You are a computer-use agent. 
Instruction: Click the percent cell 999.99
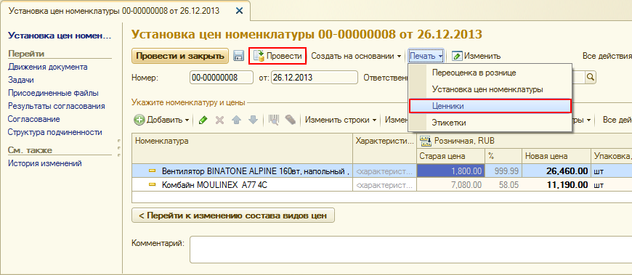(x=503, y=171)
